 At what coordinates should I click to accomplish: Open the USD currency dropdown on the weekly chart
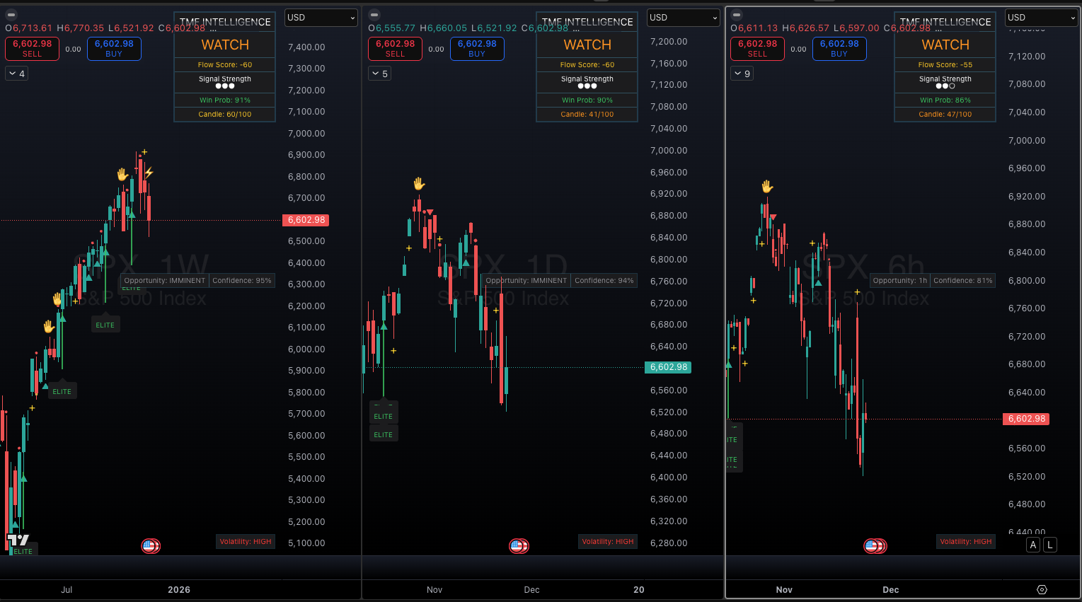(x=321, y=18)
